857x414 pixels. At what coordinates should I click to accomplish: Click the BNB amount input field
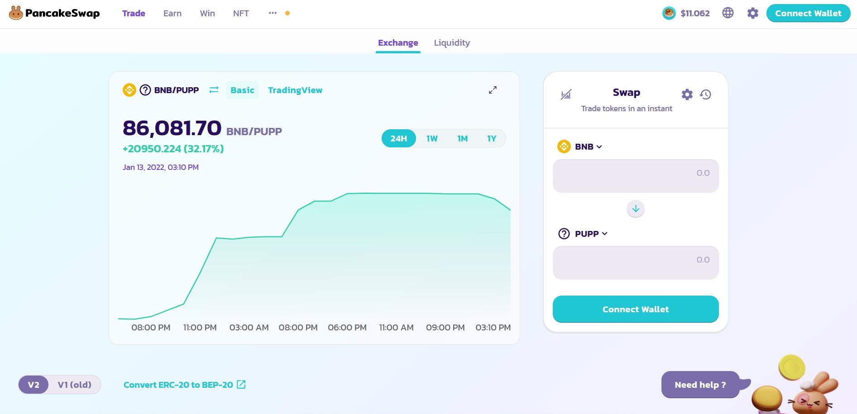tap(635, 176)
